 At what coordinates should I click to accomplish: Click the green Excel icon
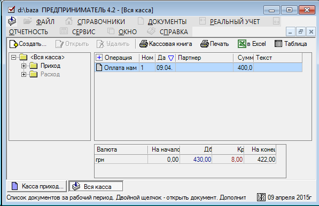coord(242,44)
